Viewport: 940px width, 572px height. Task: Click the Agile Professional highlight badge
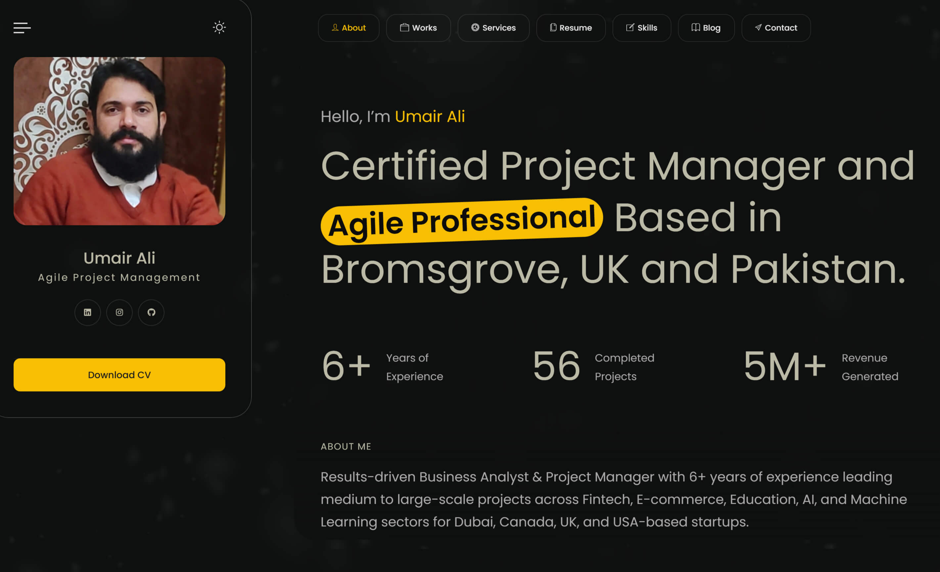[462, 221]
